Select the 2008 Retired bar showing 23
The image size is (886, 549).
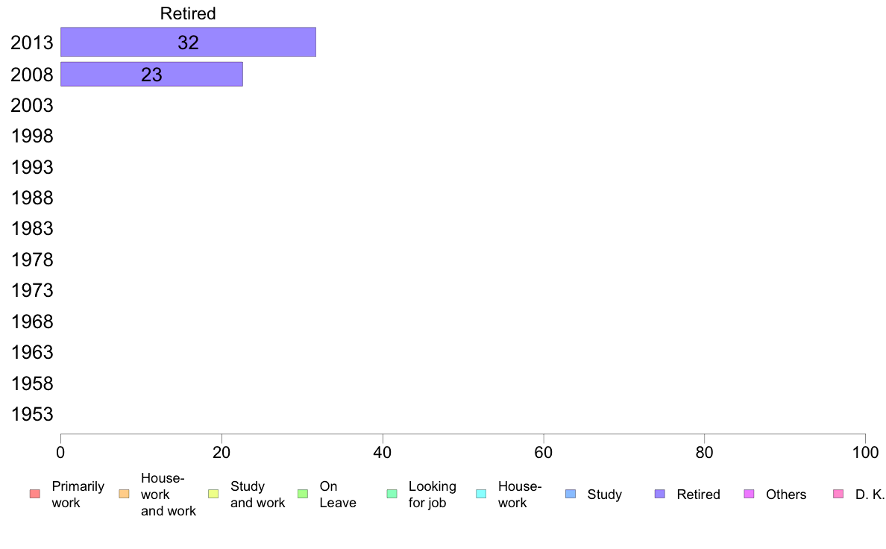click(x=151, y=74)
